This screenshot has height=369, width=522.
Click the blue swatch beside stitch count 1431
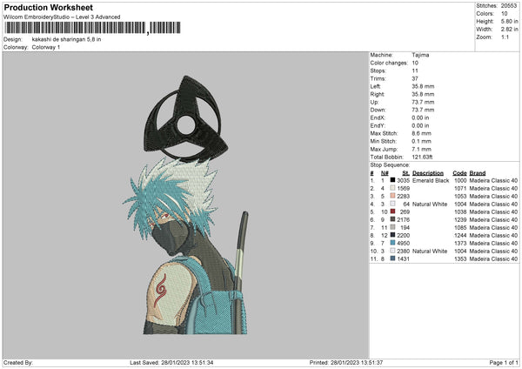[392, 258]
